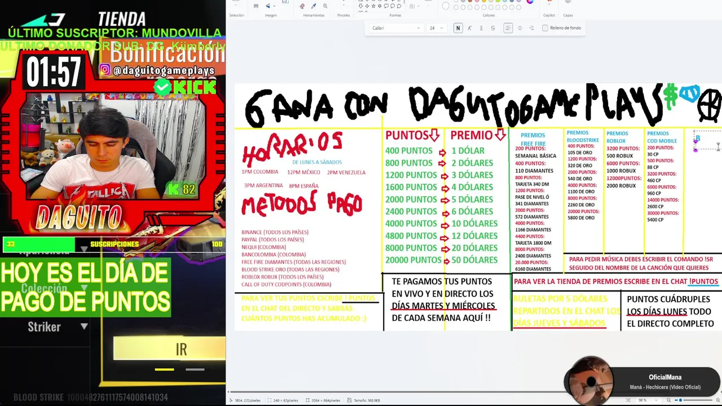Open the Calibri font family dropdown
The image size is (722, 406).
click(x=395, y=28)
